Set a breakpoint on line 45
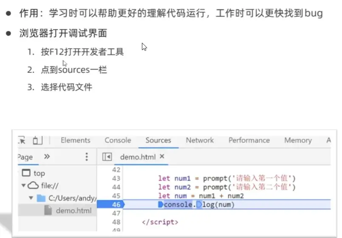 (x=116, y=196)
